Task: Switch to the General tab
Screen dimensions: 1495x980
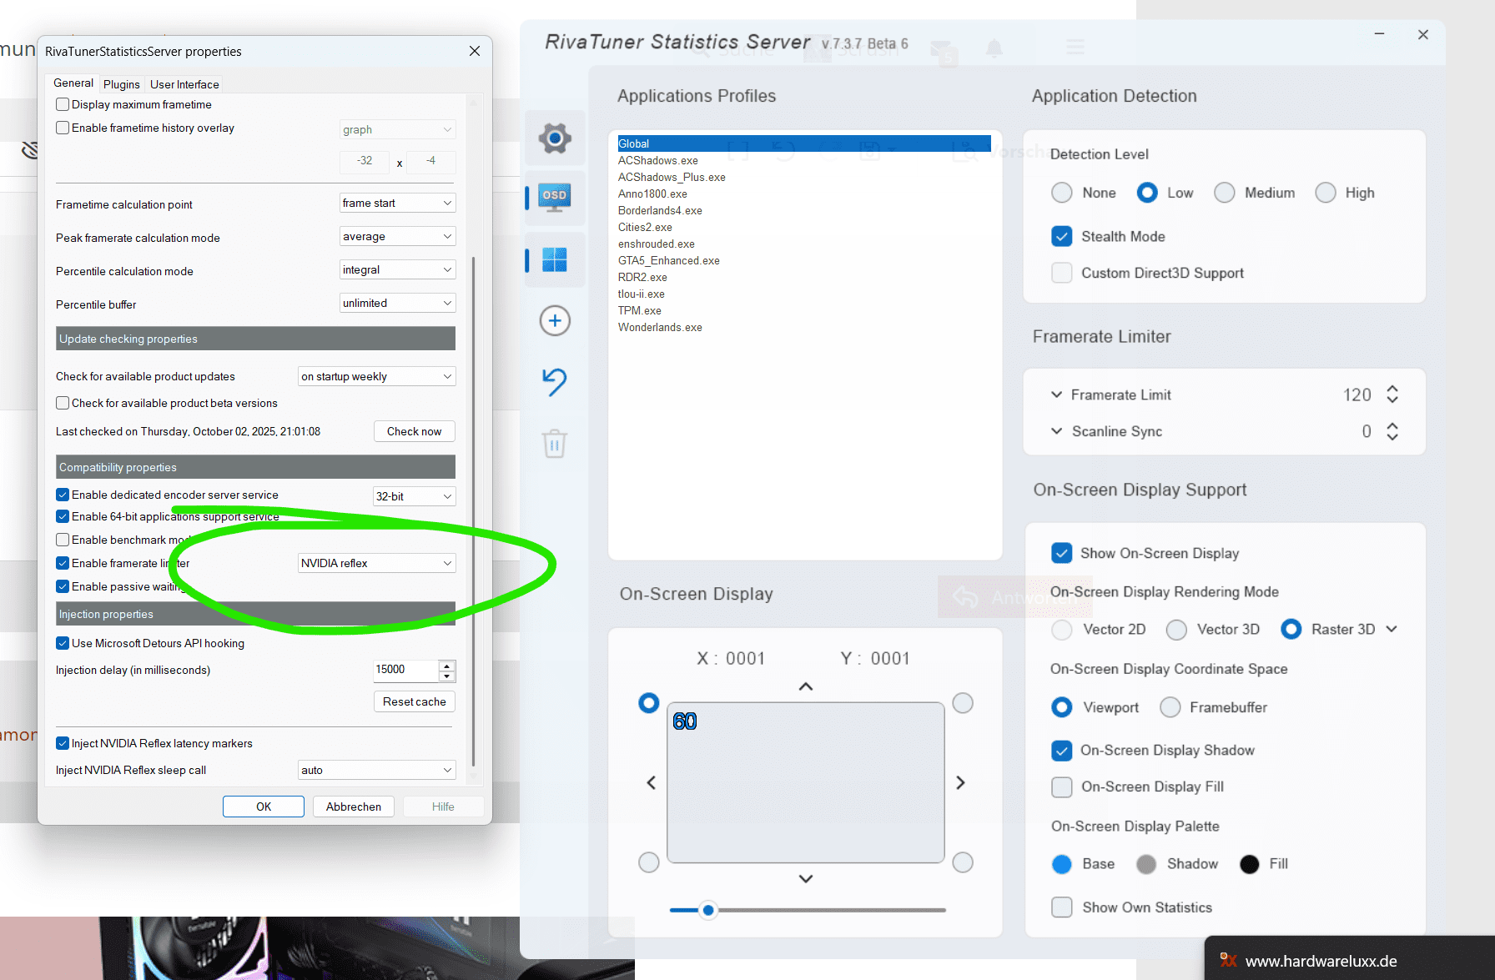Action: (73, 83)
